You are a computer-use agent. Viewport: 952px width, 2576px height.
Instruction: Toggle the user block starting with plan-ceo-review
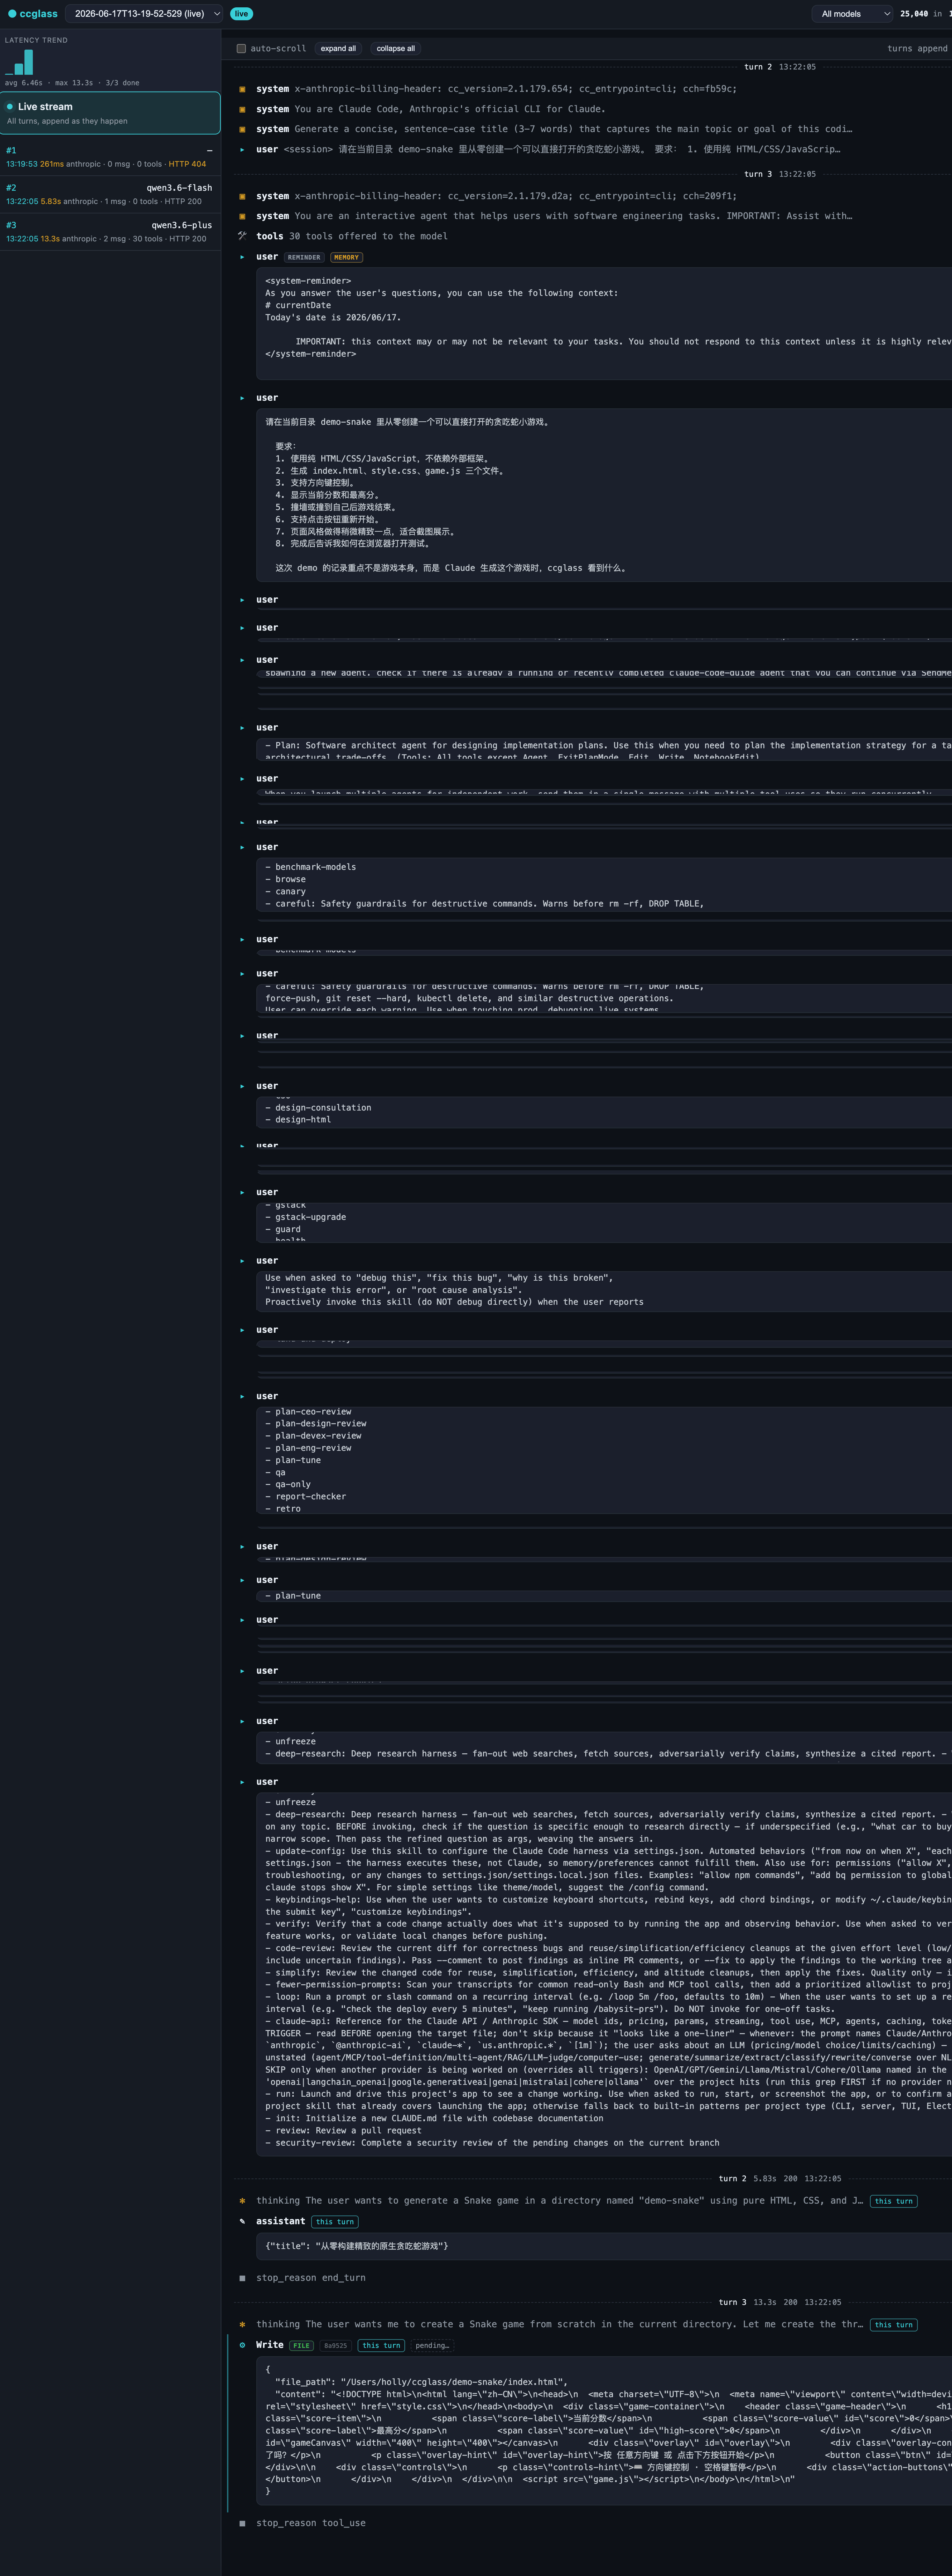point(242,1396)
